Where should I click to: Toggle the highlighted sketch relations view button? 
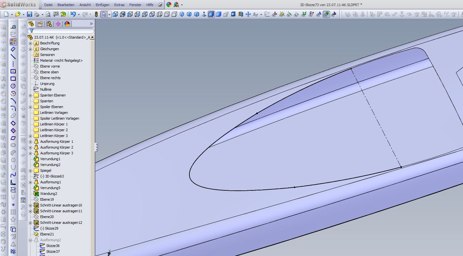(x=326, y=14)
